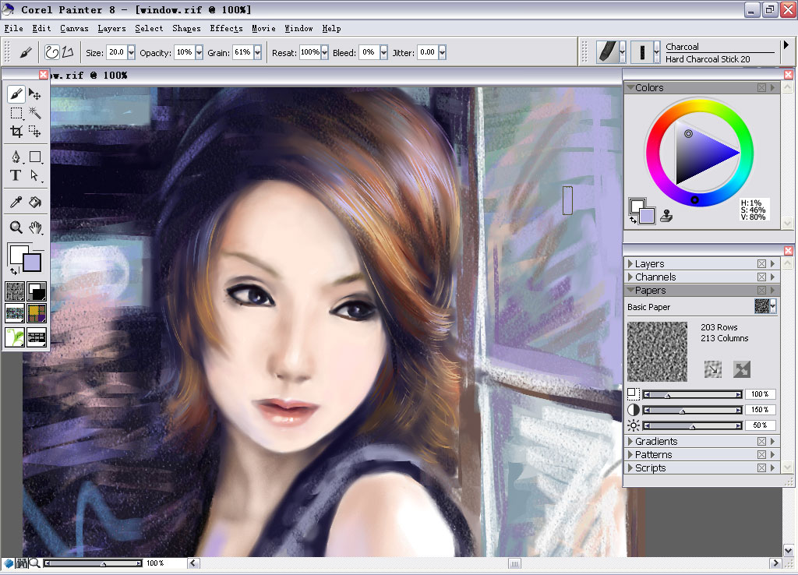
Task: Select the Rectangular Selection tool
Action: click(16, 113)
